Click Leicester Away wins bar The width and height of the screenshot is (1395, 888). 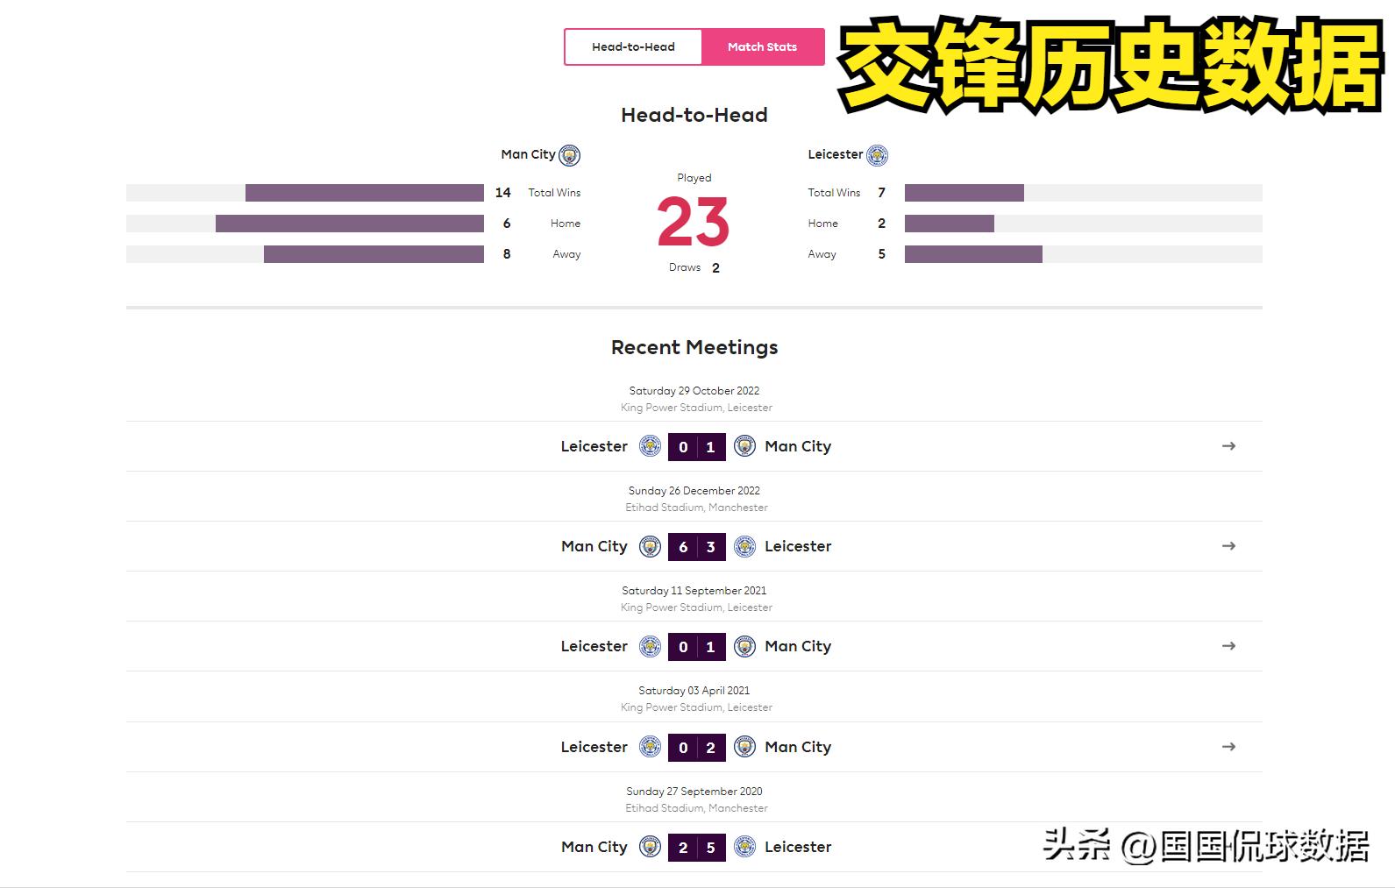pos(973,254)
